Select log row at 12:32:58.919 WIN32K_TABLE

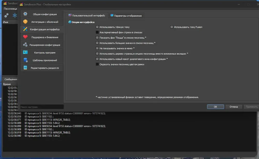(129, 133)
